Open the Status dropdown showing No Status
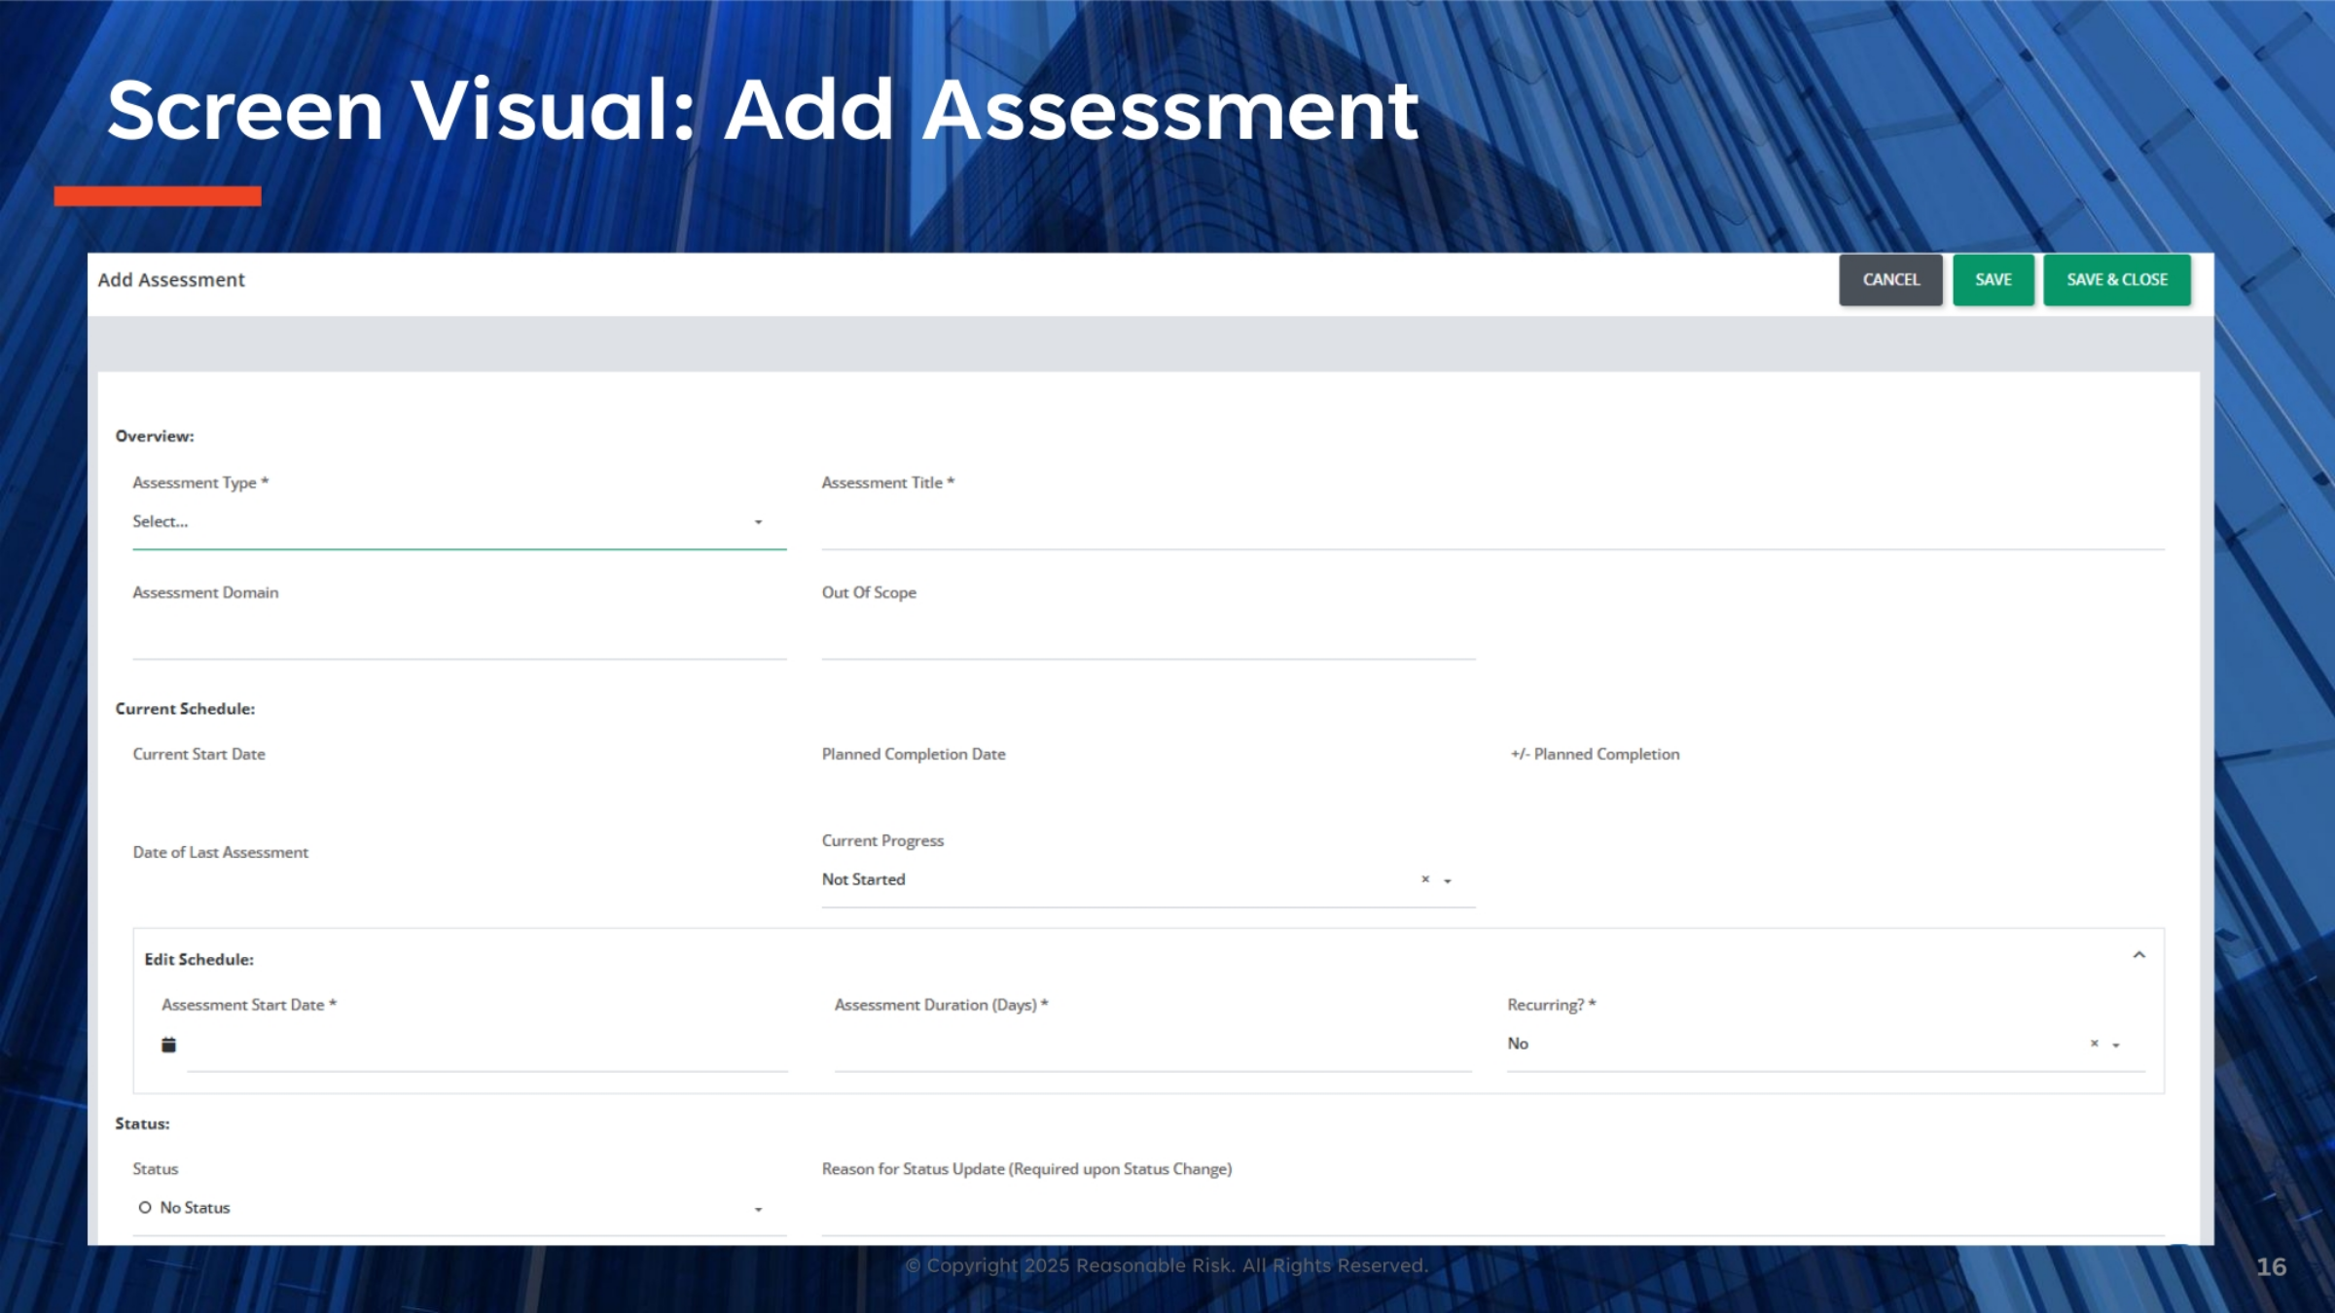Image resolution: width=2335 pixels, height=1313 pixels. tap(459, 1208)
